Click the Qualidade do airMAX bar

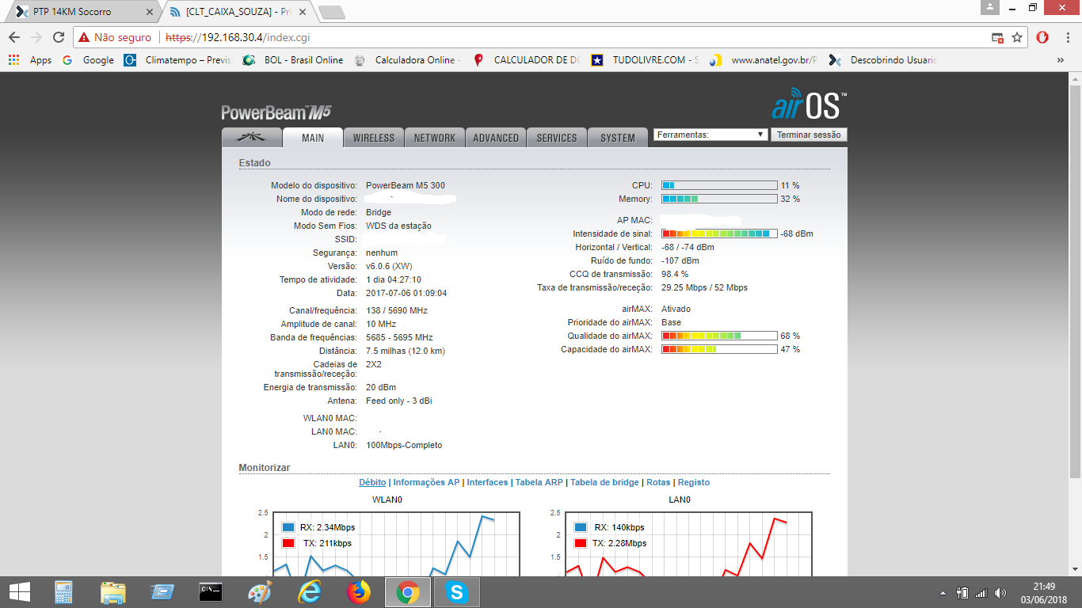click(x=719, y=336)
